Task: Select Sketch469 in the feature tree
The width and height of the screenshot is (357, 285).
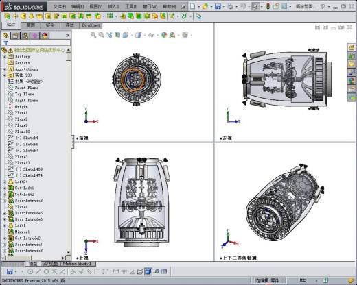Action: tap(29, 169)
